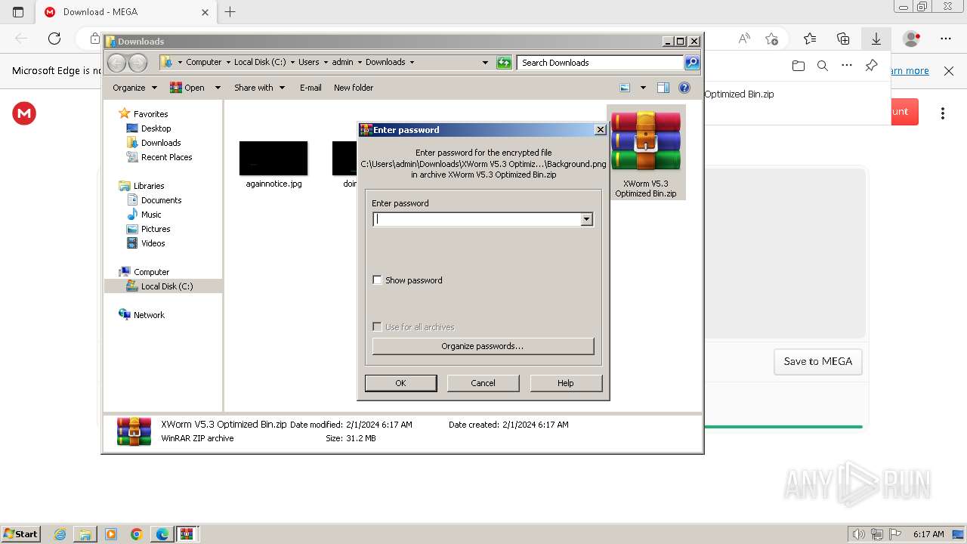Click Help in the password dialog

pyautogui.click(x=566, y=383)
